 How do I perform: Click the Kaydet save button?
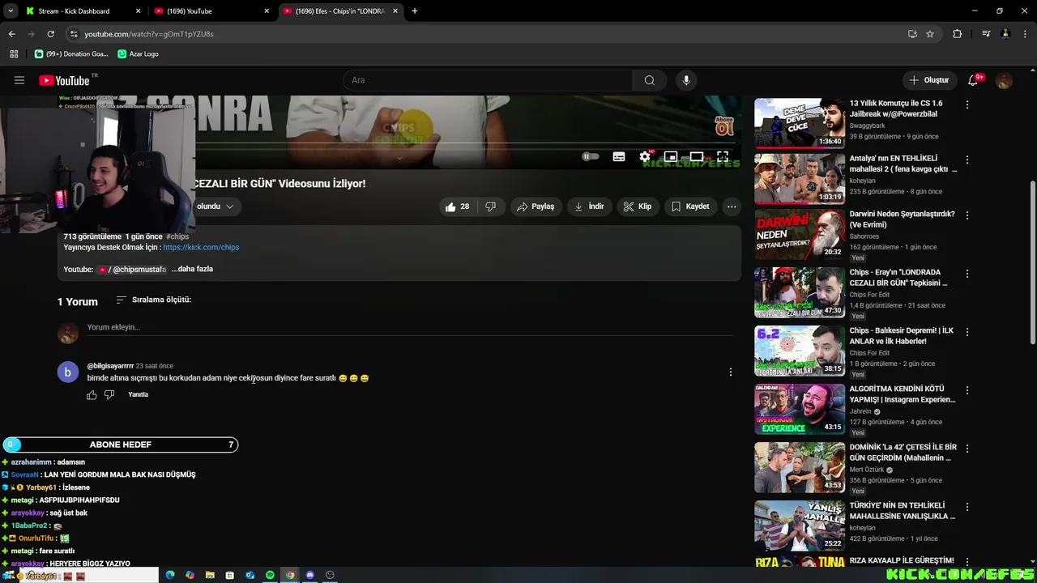point(690,206)
